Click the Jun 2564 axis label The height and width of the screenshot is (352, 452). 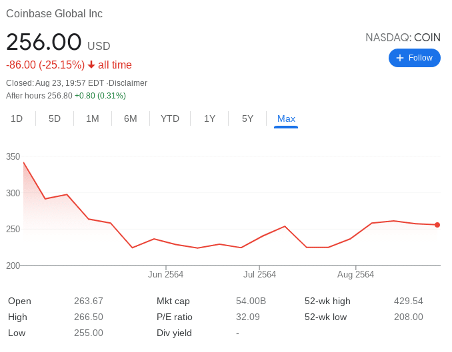coord(166,274)
